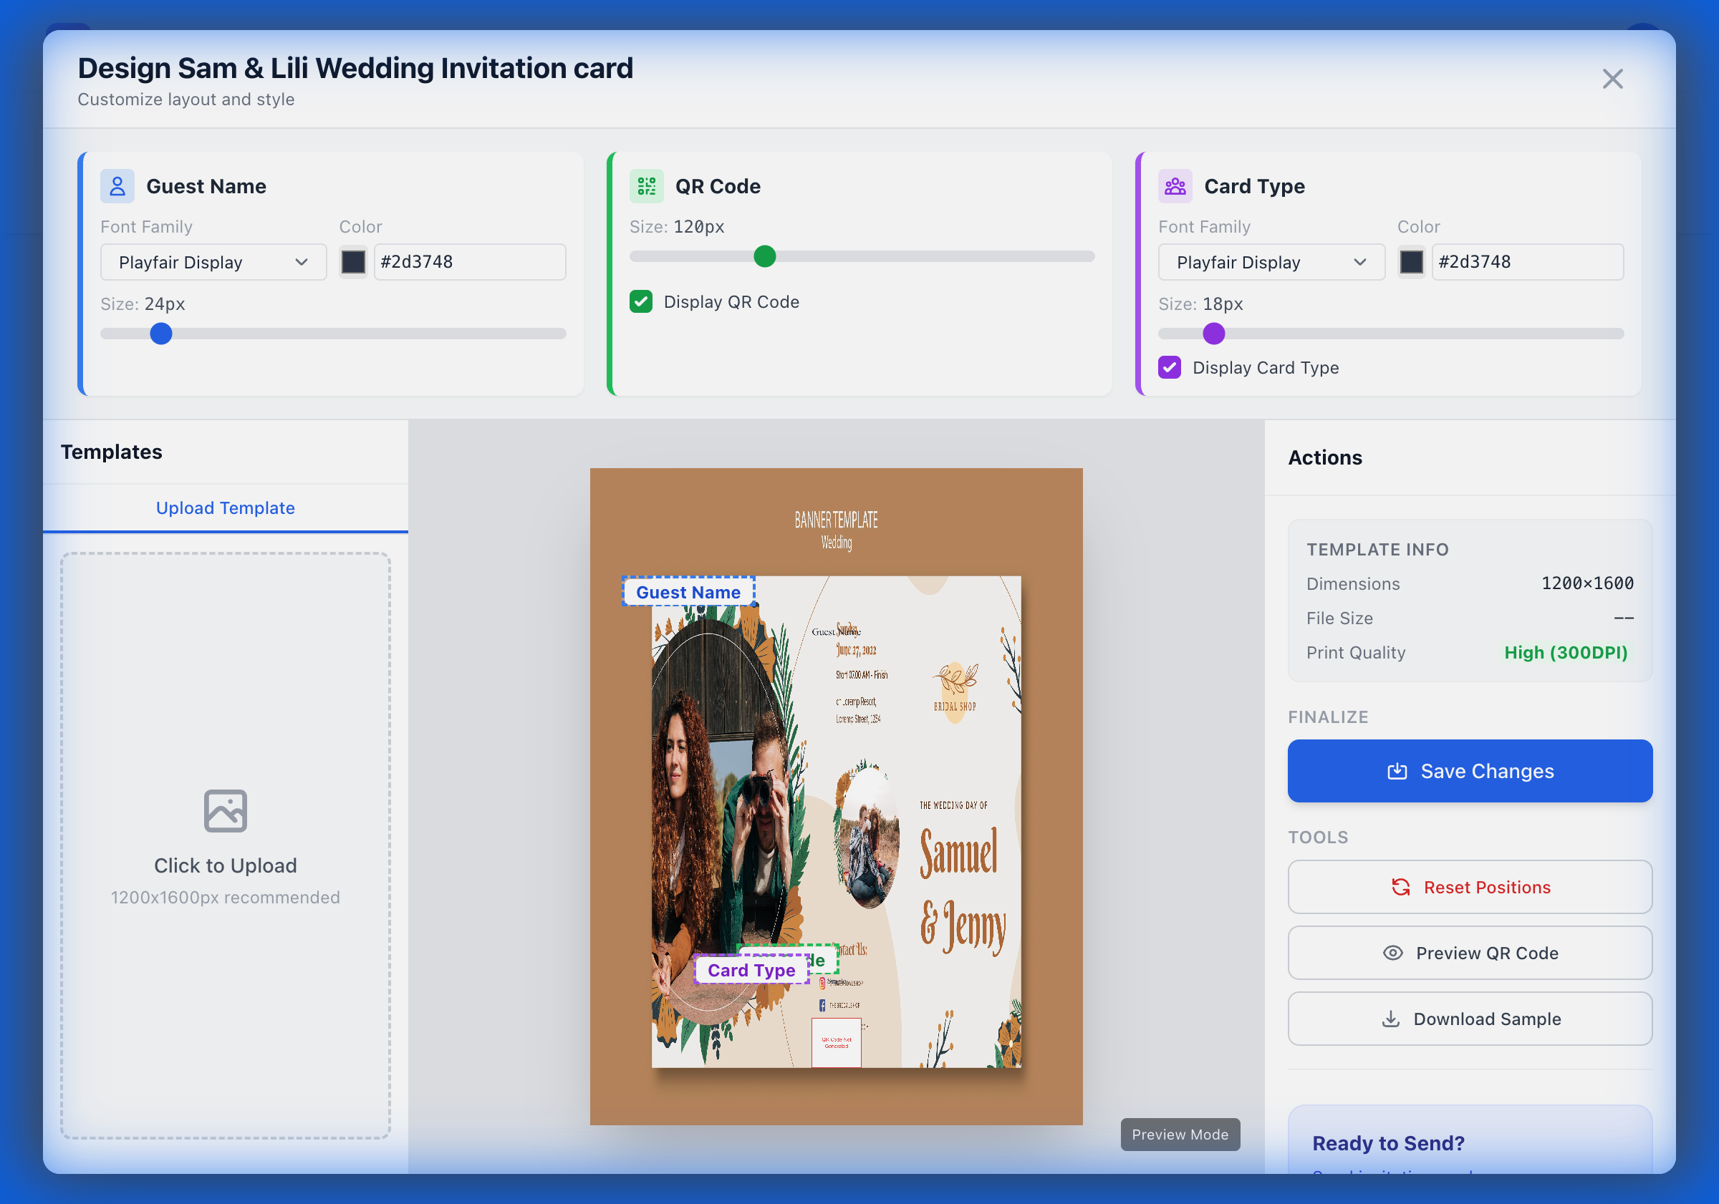Click the Guest Name person icon
Image resolution: width=1719 pixels, height=1204 pixels.
pyautogui.click(x=117, y=185)
